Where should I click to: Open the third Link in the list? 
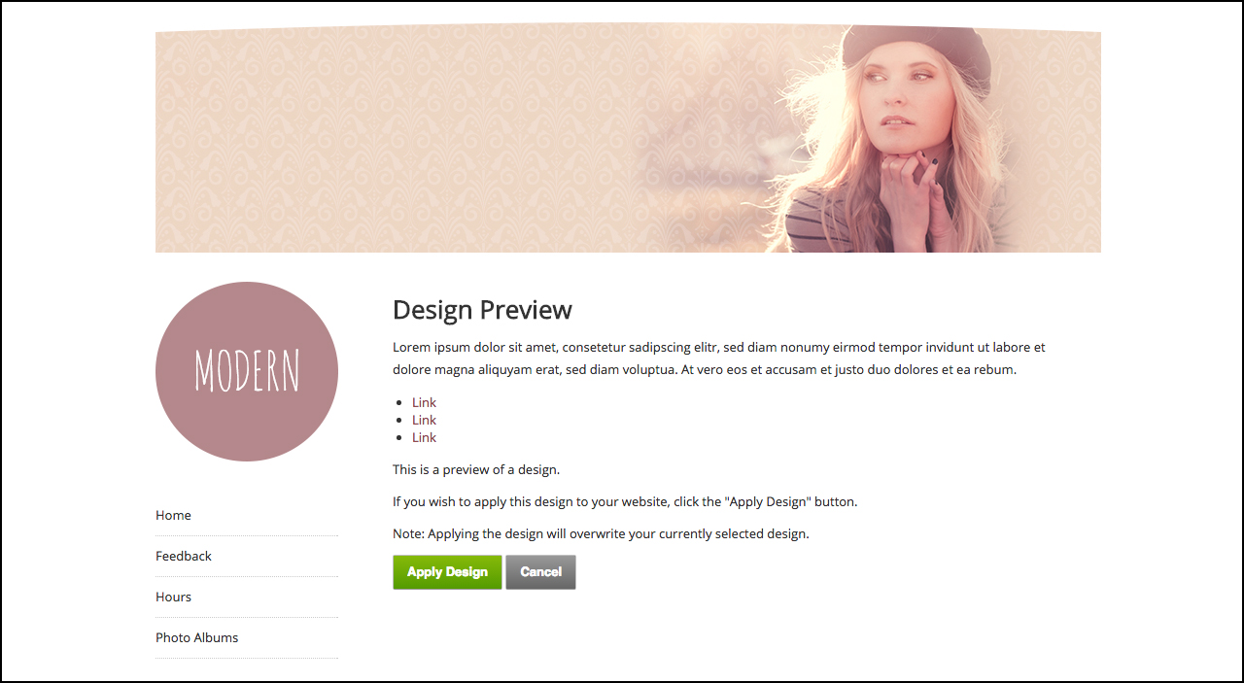point(424,437)
